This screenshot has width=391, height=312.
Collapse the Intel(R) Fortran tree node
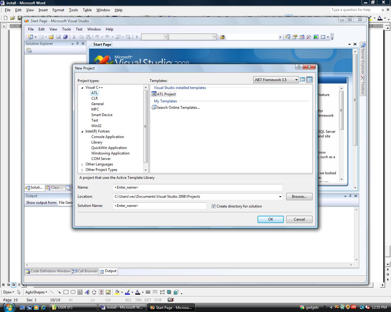pos(82,131)
